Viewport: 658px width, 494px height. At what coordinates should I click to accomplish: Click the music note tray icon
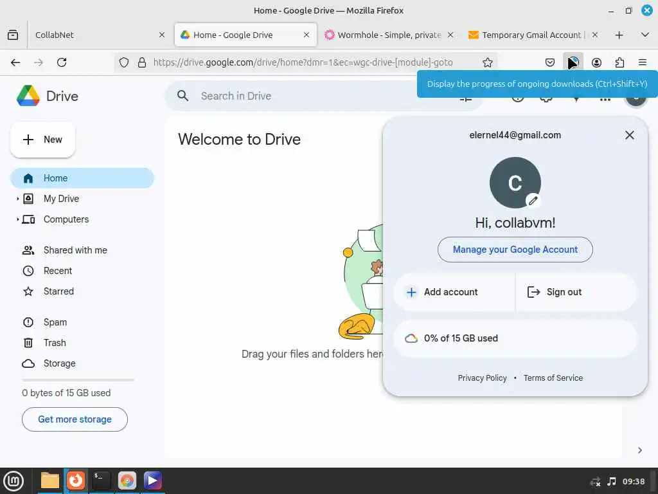(612, 481)
